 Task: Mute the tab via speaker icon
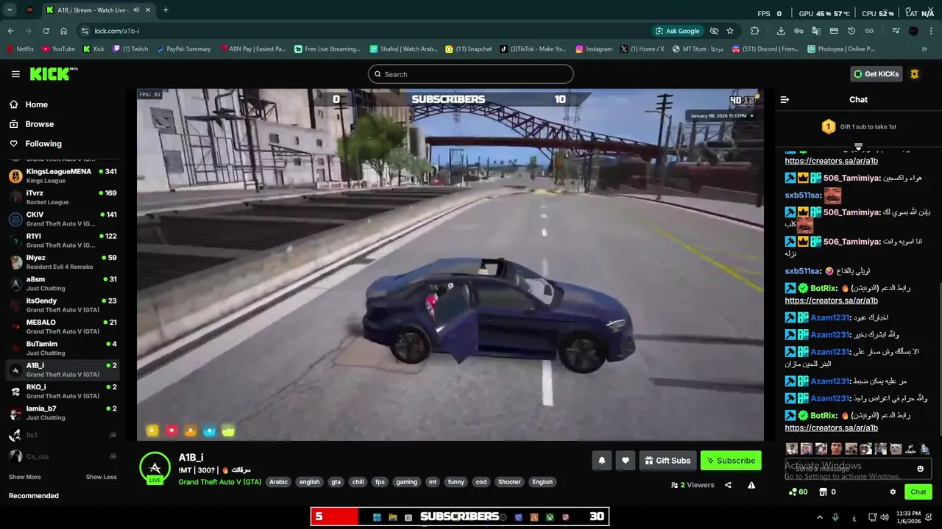tap(137, 10)
